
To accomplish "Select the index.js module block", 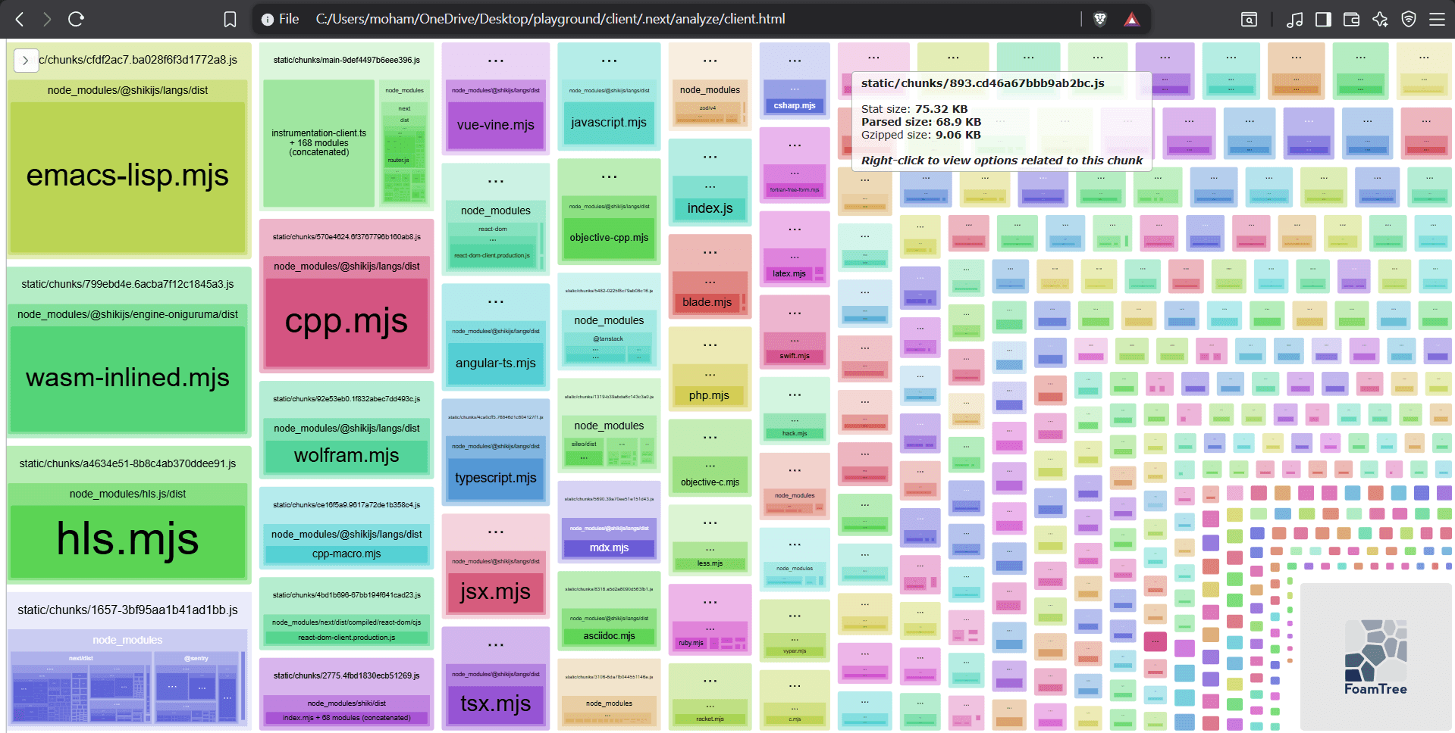I will [x=710, y=208].
